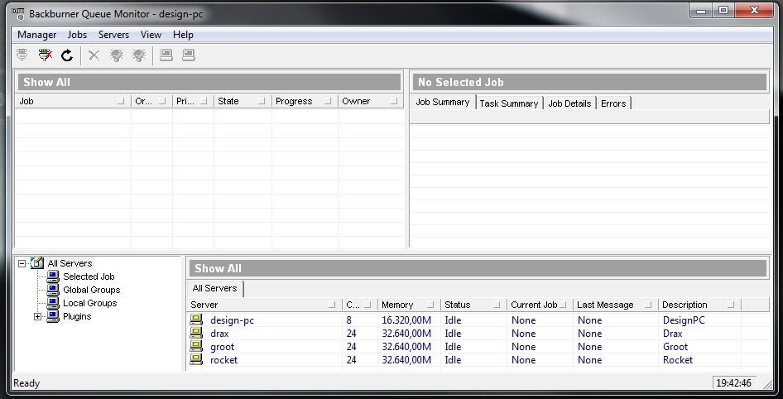
Task: Sort servers by the Memory column header
Action: (x=409, y=305)
